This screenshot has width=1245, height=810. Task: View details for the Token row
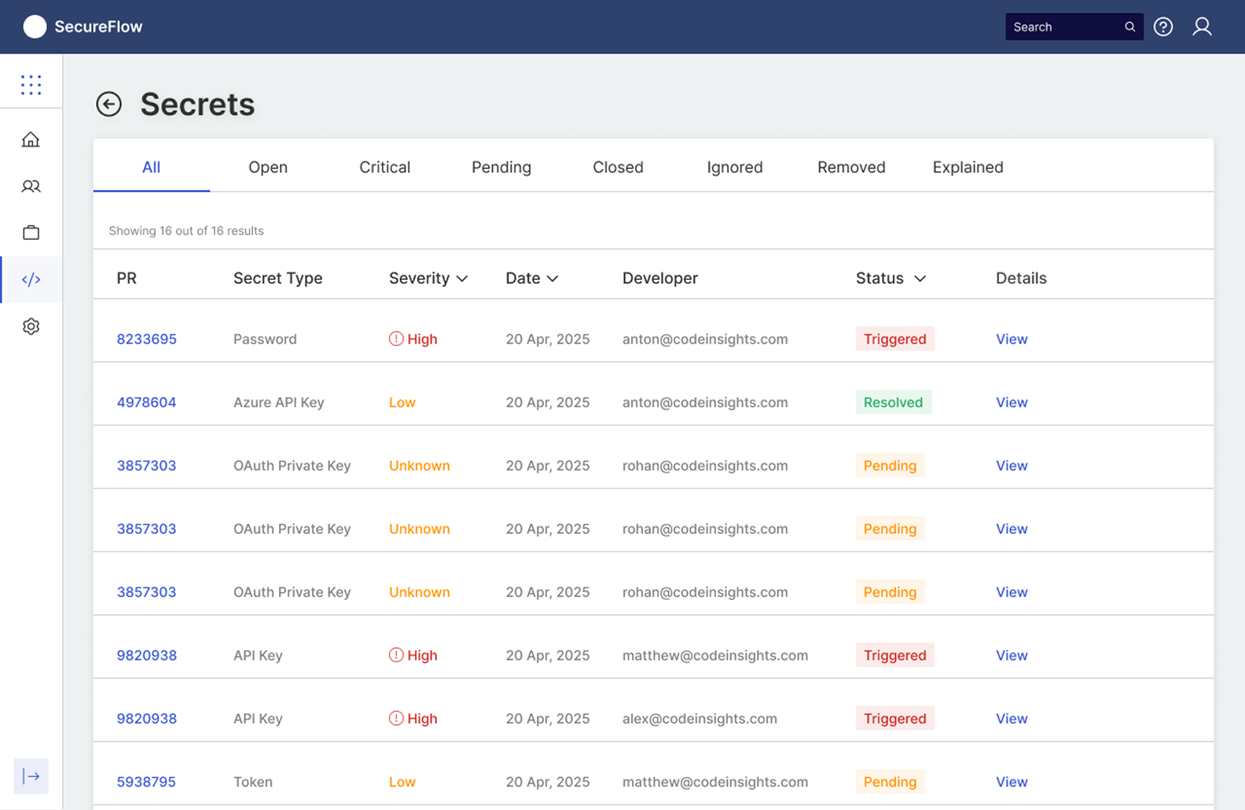tap(1012, 782)
